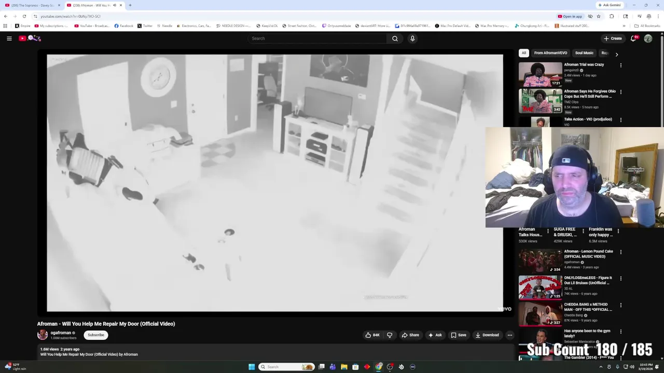Screen dimensions: 664x373
Task: Open My subscriptions bookmark
Action: coord(51,25)
